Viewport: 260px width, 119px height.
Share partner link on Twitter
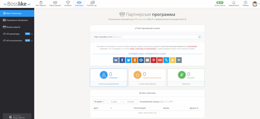coord(128,60)
